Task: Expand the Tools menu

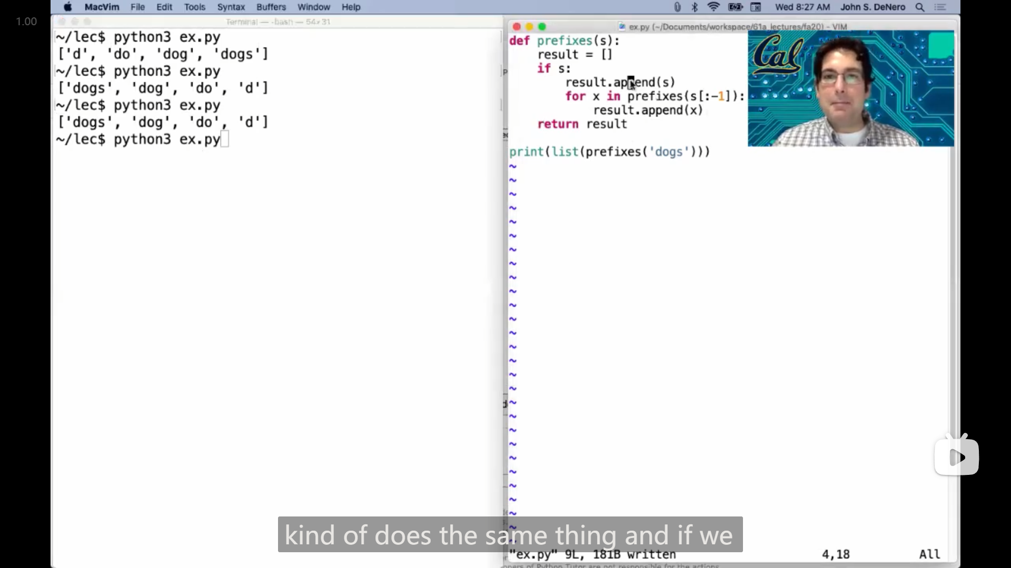Action: 194,7
